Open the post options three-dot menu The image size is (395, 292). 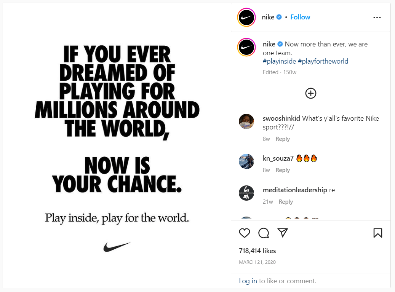377,17
